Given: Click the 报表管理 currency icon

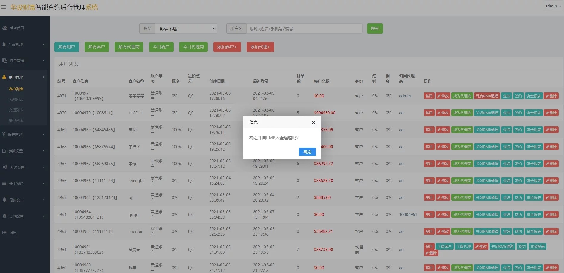Looking at the screenshot, I should pyautogui.click(x=4, y=134).
